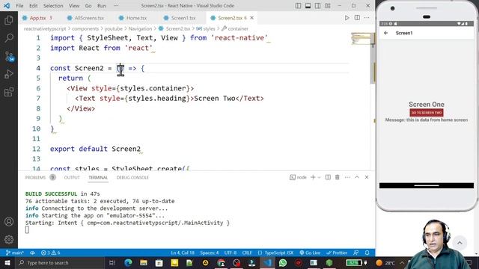Open terminal panel more actions
The height and width of the screenshot is (269, 479).
tap(347, 177)
